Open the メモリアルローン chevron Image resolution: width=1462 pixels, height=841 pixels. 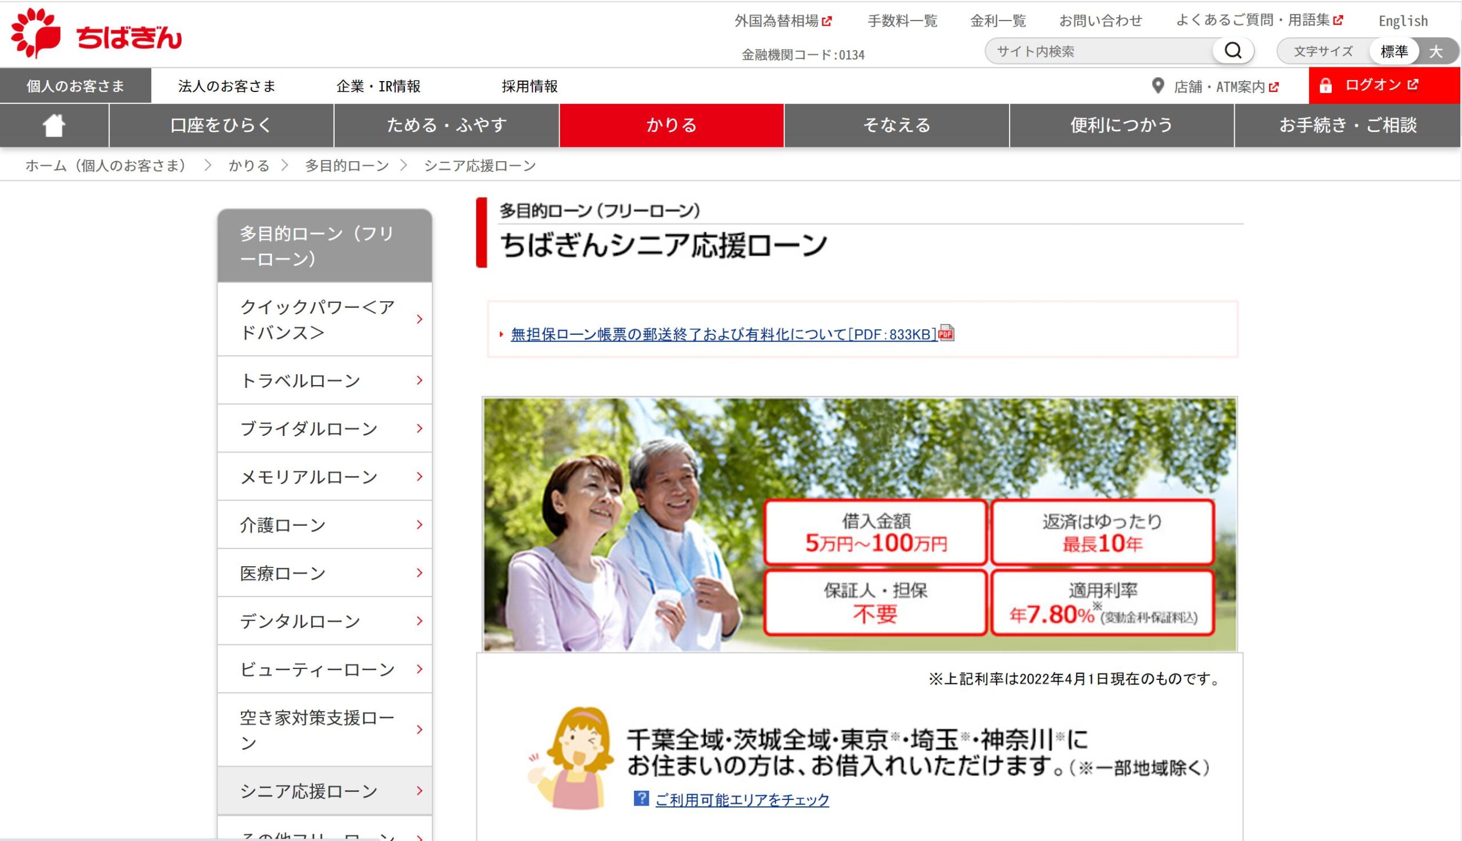pos(420,476)
